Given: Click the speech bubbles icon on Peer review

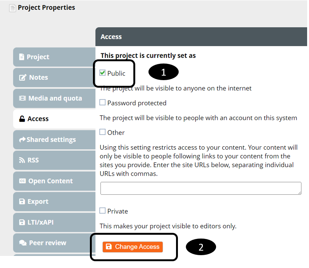Looking at the screenshot, I should 23,243.
